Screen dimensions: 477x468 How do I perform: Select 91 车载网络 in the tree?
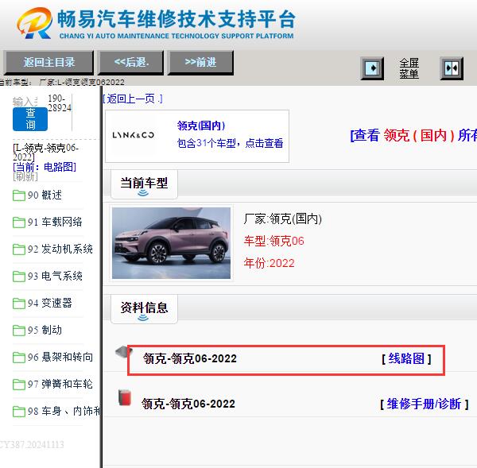(55, 222)
